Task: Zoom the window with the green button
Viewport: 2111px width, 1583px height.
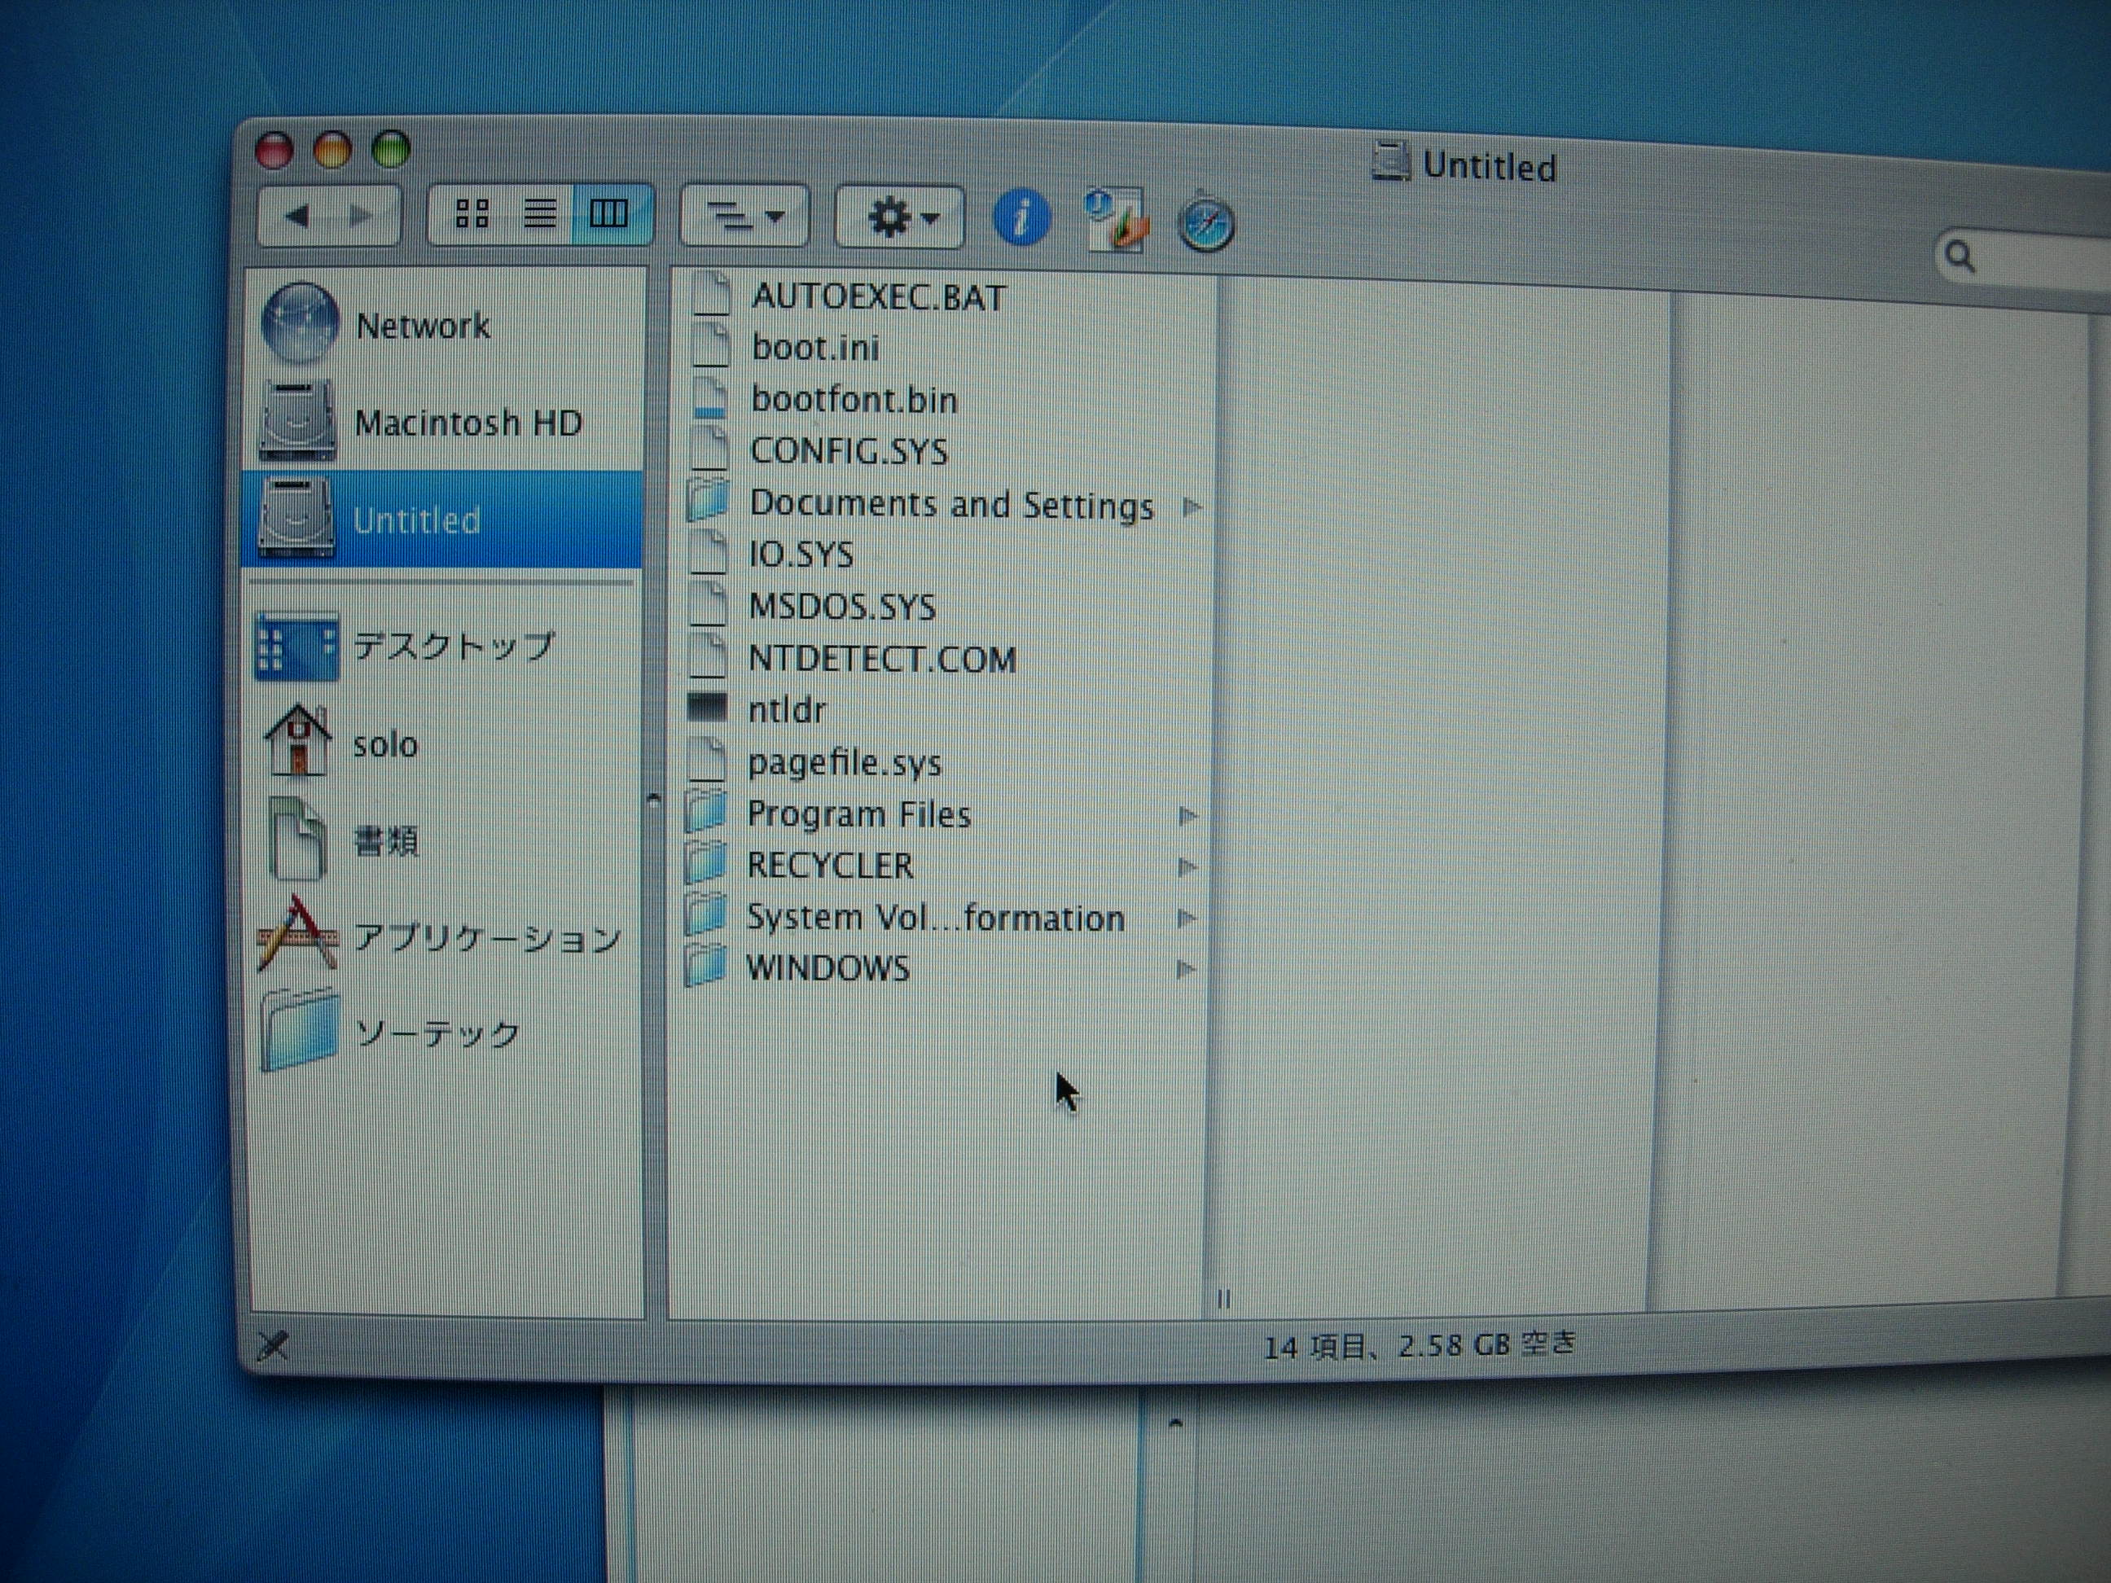Action: [x=391, y=149]
